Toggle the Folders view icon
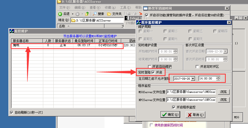248x128 pixels. [x=109, y=14]
